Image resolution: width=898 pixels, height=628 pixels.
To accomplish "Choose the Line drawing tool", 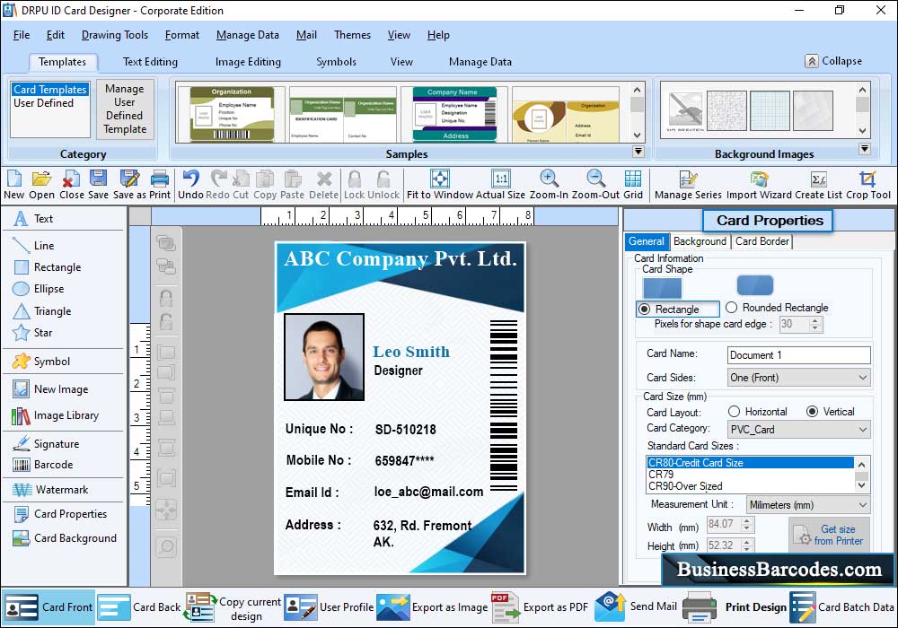I will point(33,245).
